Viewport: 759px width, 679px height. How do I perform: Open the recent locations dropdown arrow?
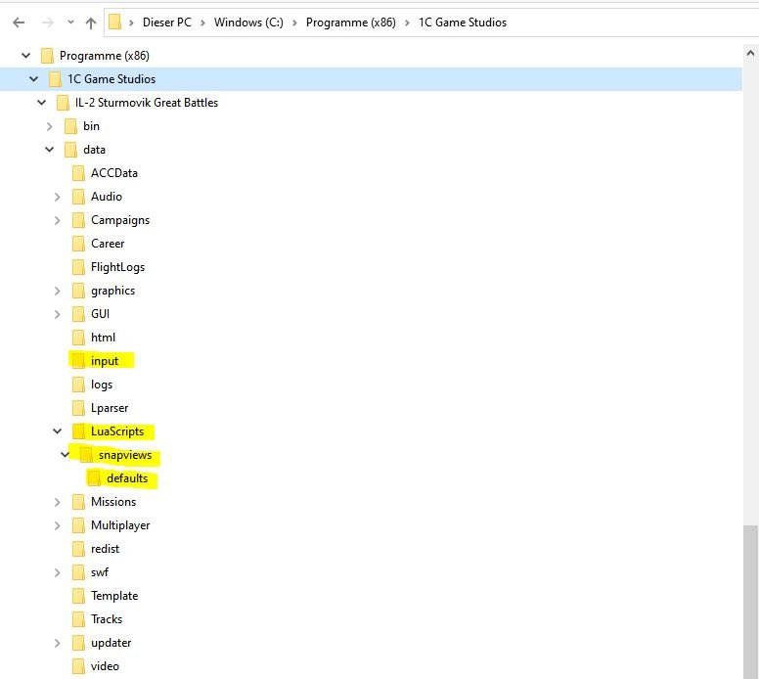coord(70,23)
